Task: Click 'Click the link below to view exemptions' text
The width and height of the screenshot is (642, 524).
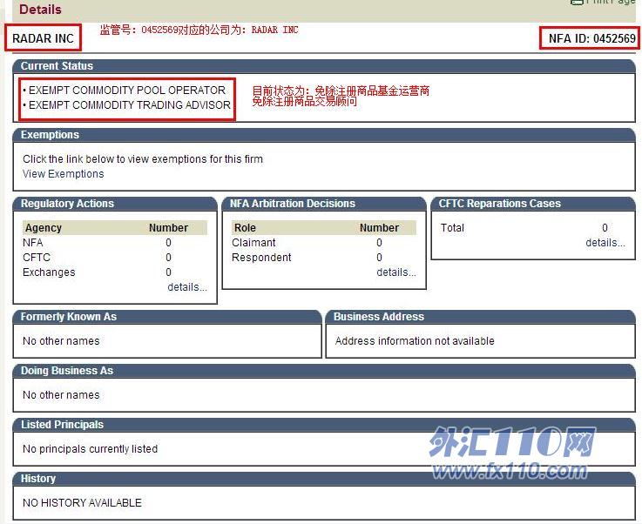Action: [143, 158]
